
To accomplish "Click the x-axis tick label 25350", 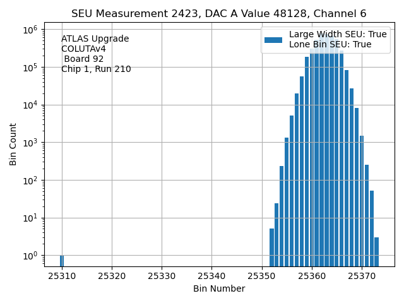I will pyautogui.click(x=262, y=276).
